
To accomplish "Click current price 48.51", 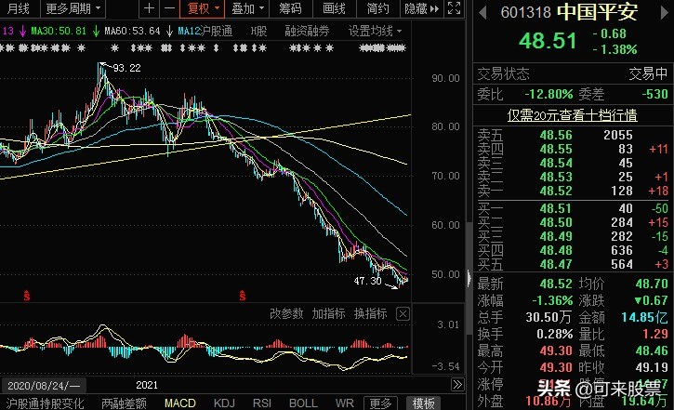I will [548, 41].
